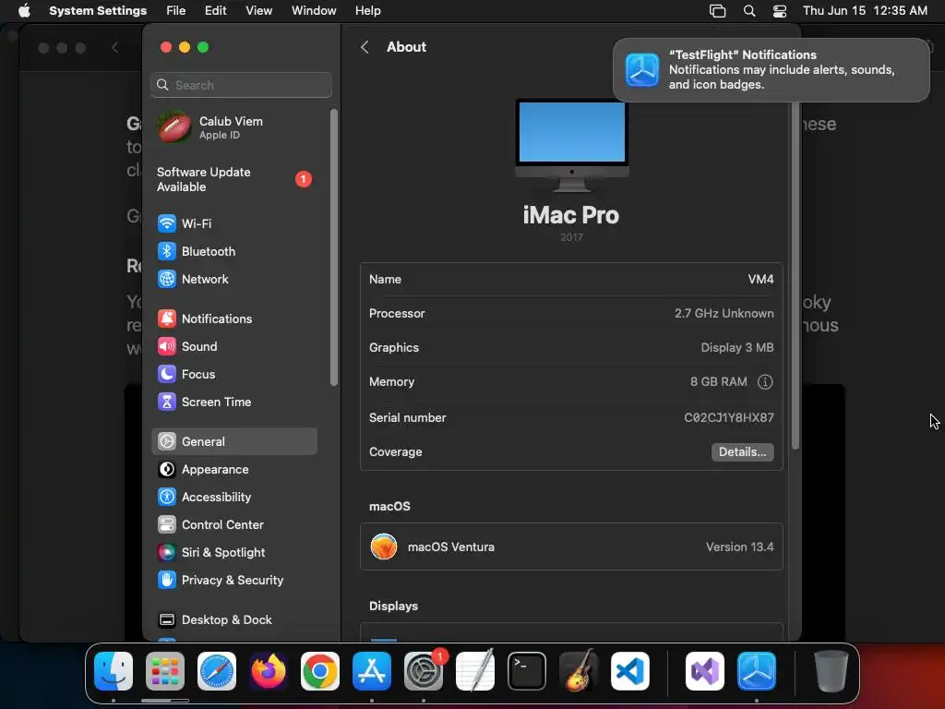Open Visual Studio from the Dock
The width and height of the screenshot is (945, 709).
pos(704,671)
